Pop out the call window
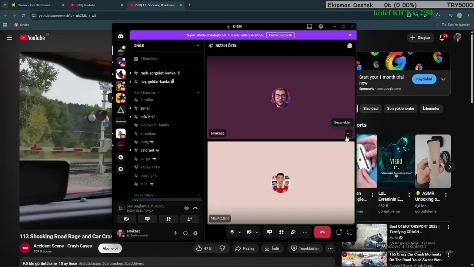 (339, 232)
